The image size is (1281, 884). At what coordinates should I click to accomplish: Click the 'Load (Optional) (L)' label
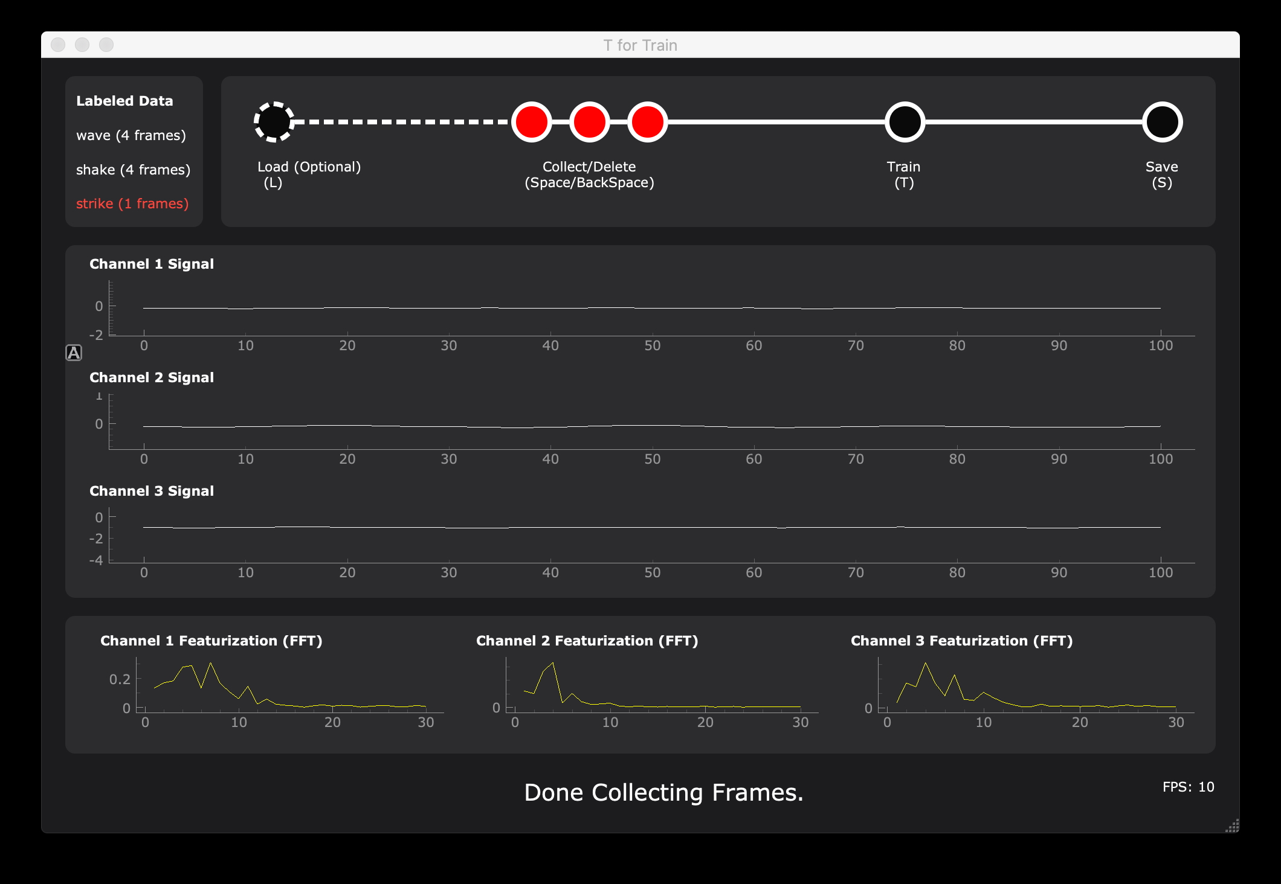point(309,175)
